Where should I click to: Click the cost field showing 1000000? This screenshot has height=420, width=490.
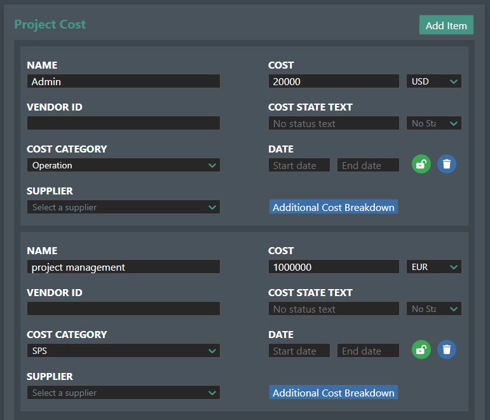pos(334,267)
